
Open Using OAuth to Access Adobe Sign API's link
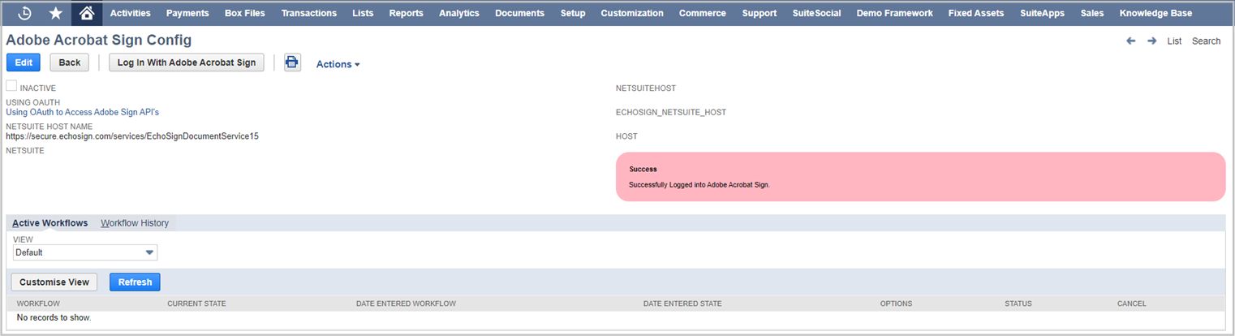tap(83, 112)
